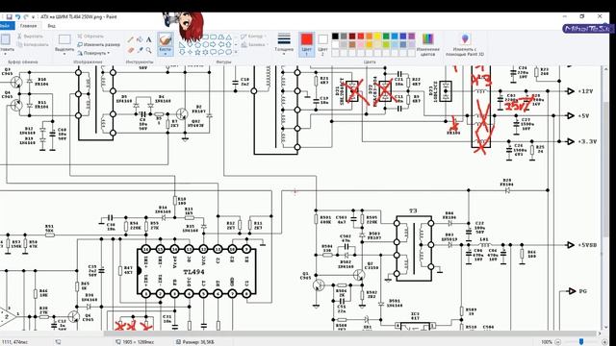Open Edit colors (Изменение цветов)
The width and height of the screenshot is (616, 346).
coord(427,44)
